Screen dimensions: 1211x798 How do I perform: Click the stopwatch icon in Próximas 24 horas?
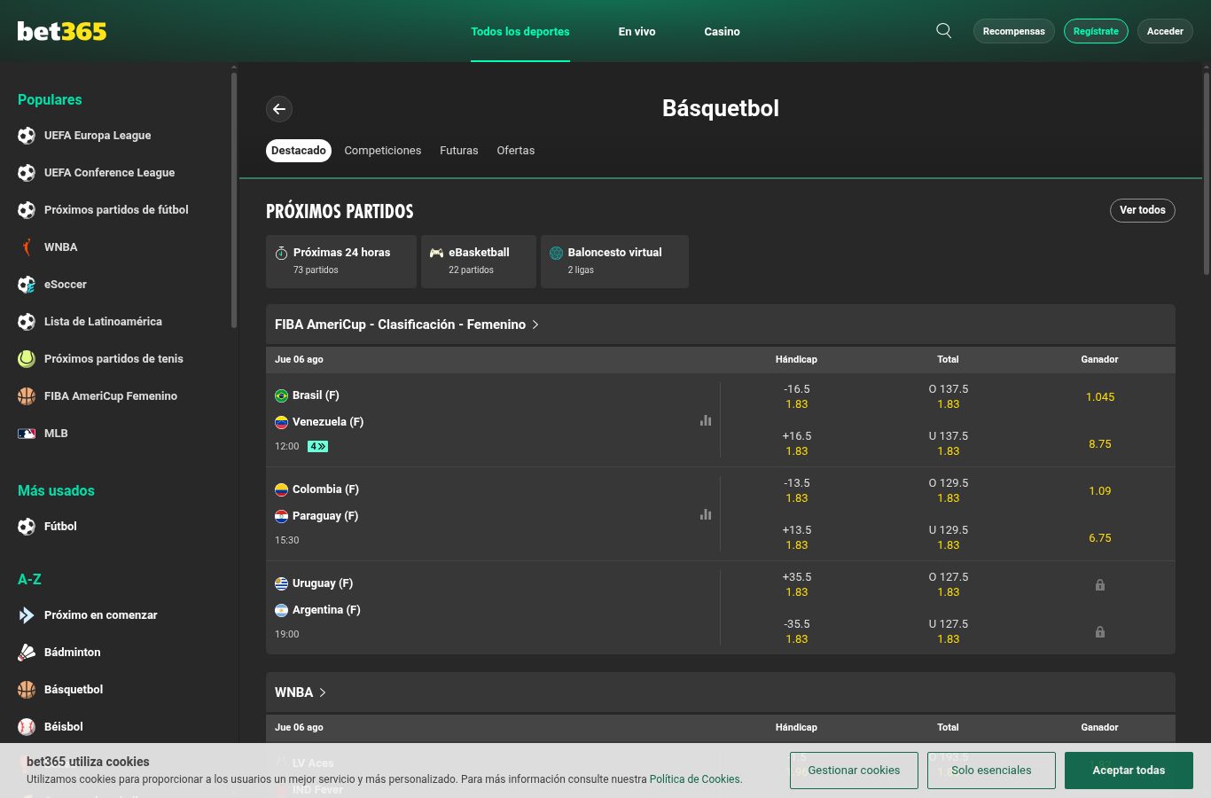281,253
